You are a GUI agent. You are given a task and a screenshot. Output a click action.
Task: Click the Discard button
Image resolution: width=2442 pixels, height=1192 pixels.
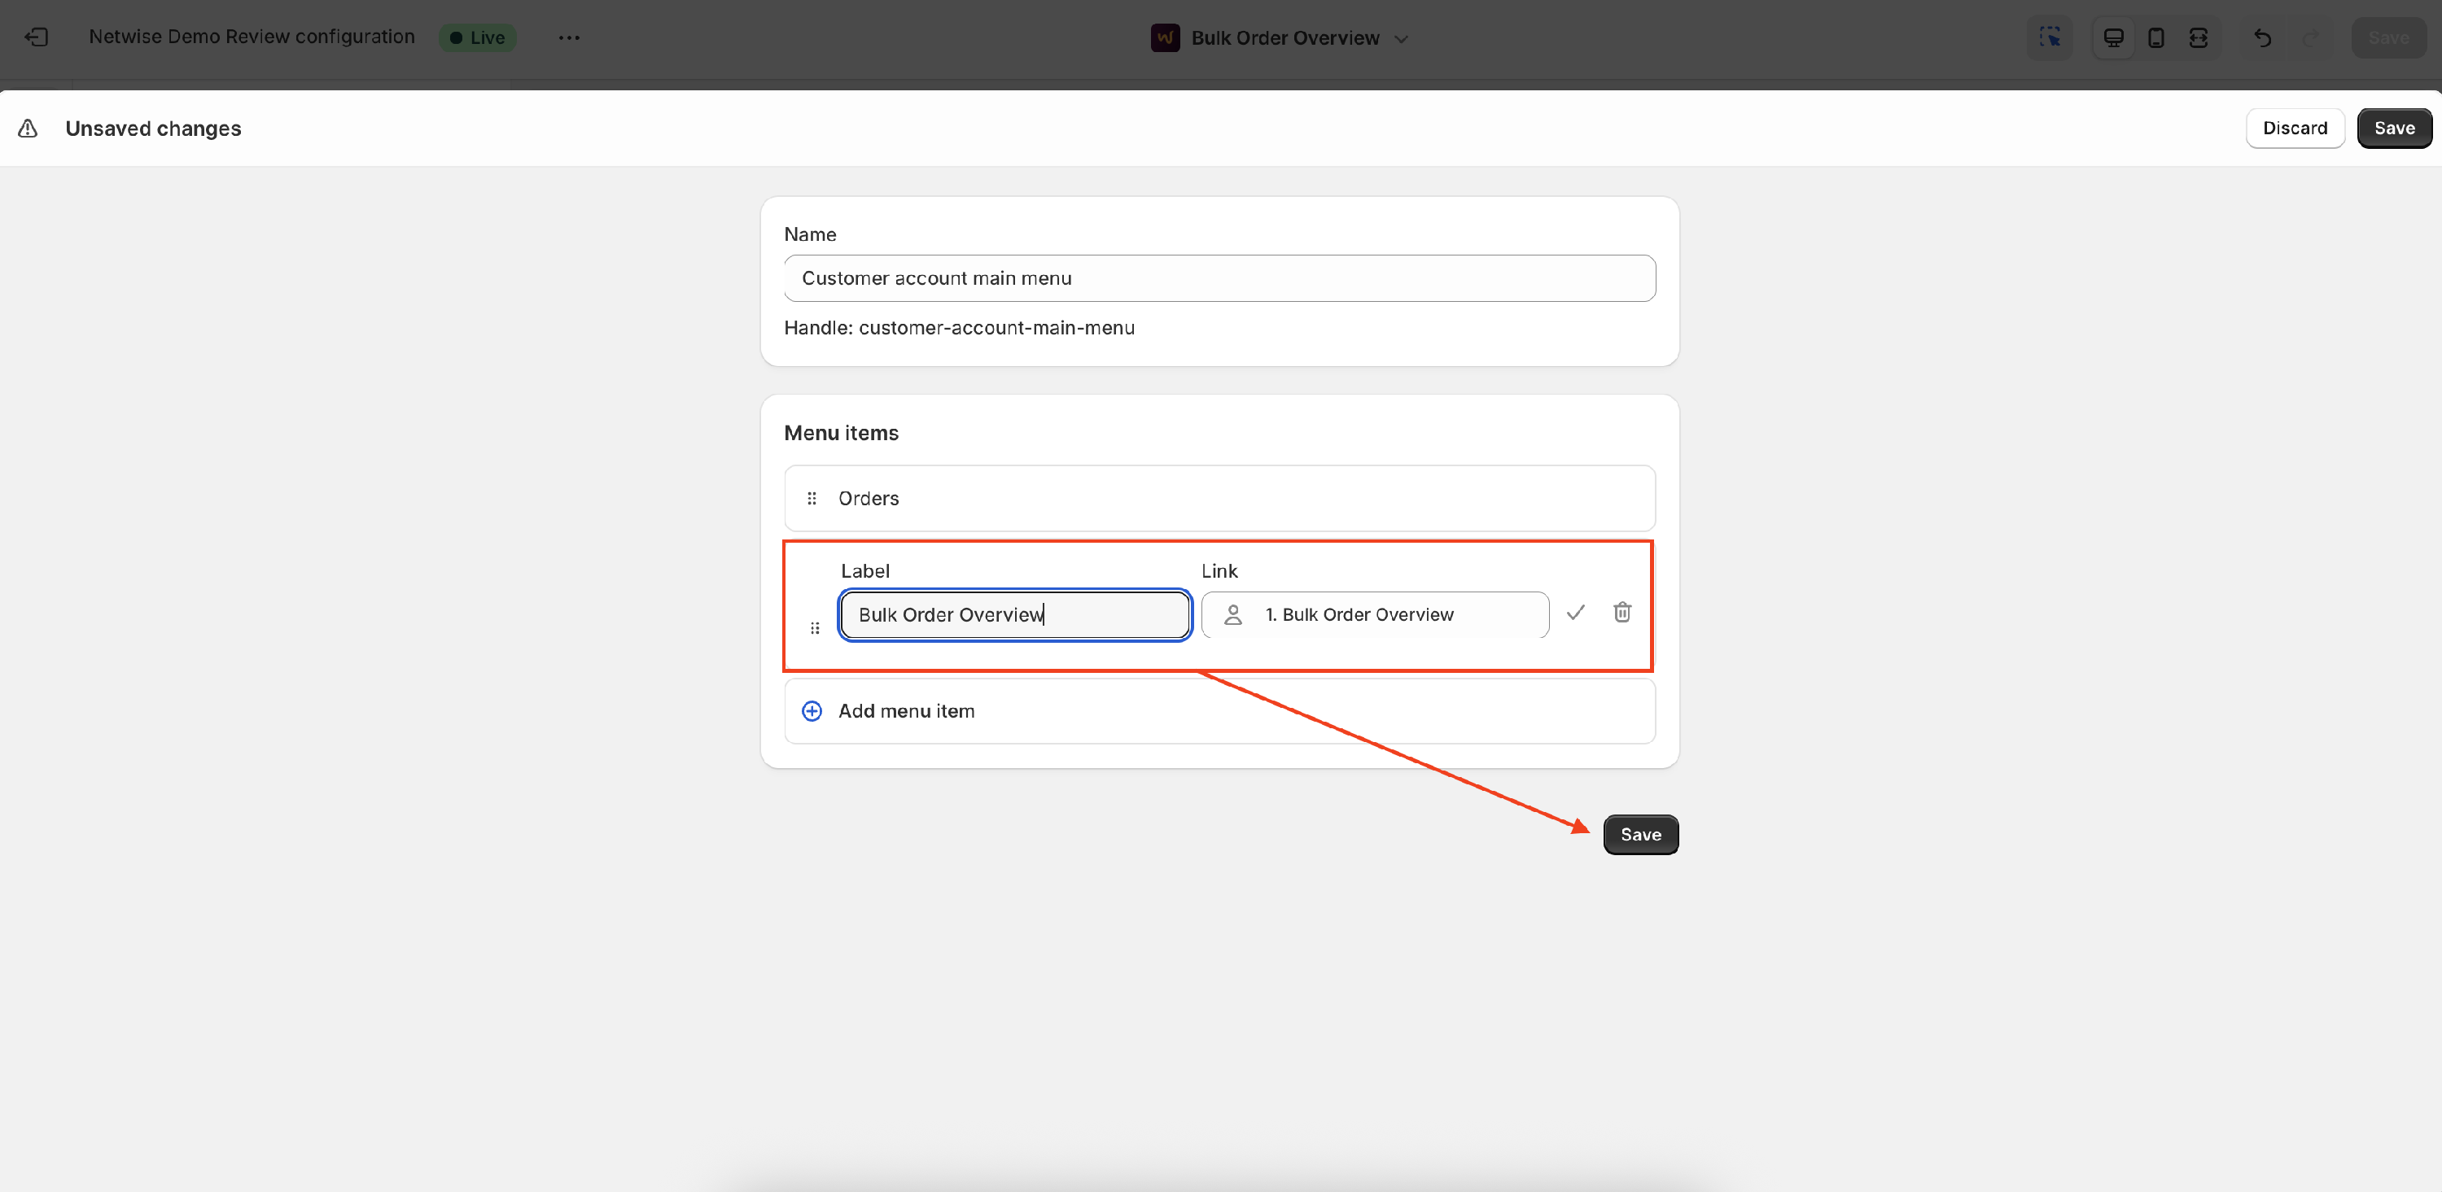2294,129
